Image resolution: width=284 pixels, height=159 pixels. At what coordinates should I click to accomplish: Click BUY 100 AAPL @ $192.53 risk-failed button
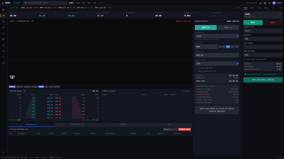(217, 110)
